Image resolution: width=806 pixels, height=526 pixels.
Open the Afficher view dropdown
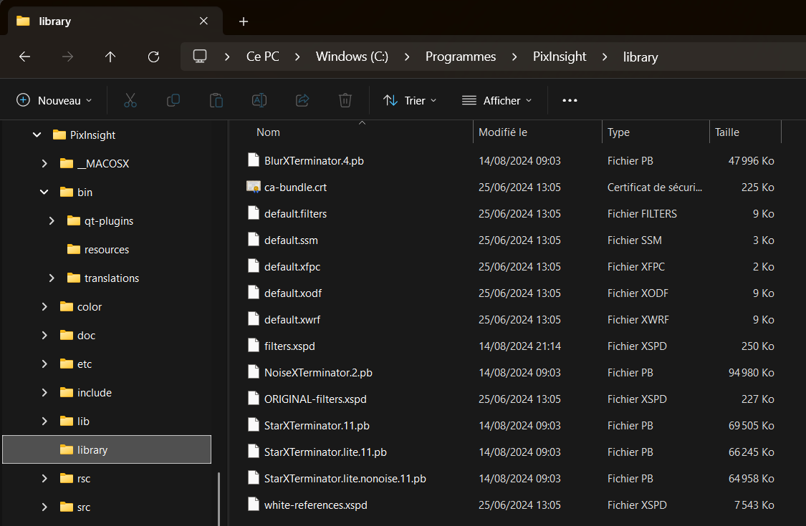point(497,100)
